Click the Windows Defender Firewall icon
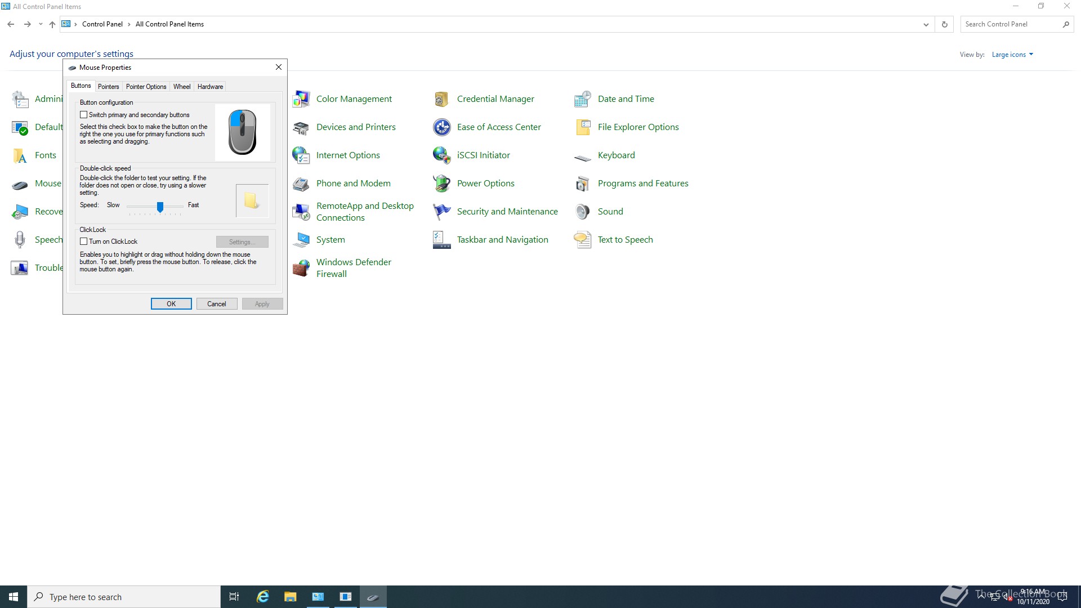 pyautogui.click(x=301, y=268)
